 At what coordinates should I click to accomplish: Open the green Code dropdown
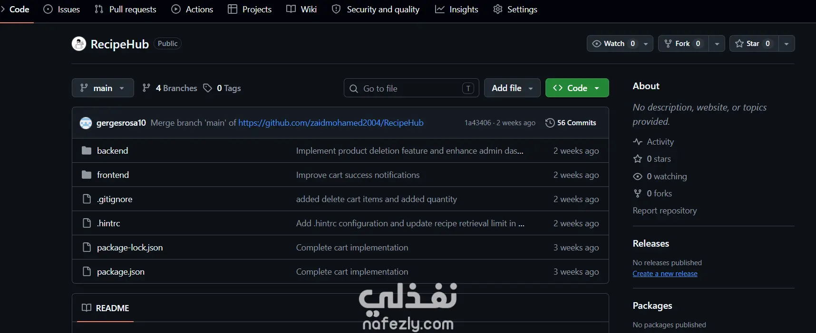(577, 88)
